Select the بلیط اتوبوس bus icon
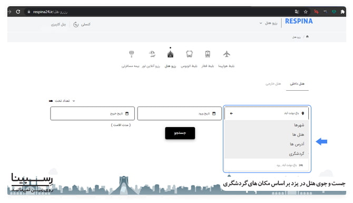The image size is (353, 203). pos(189,54)
